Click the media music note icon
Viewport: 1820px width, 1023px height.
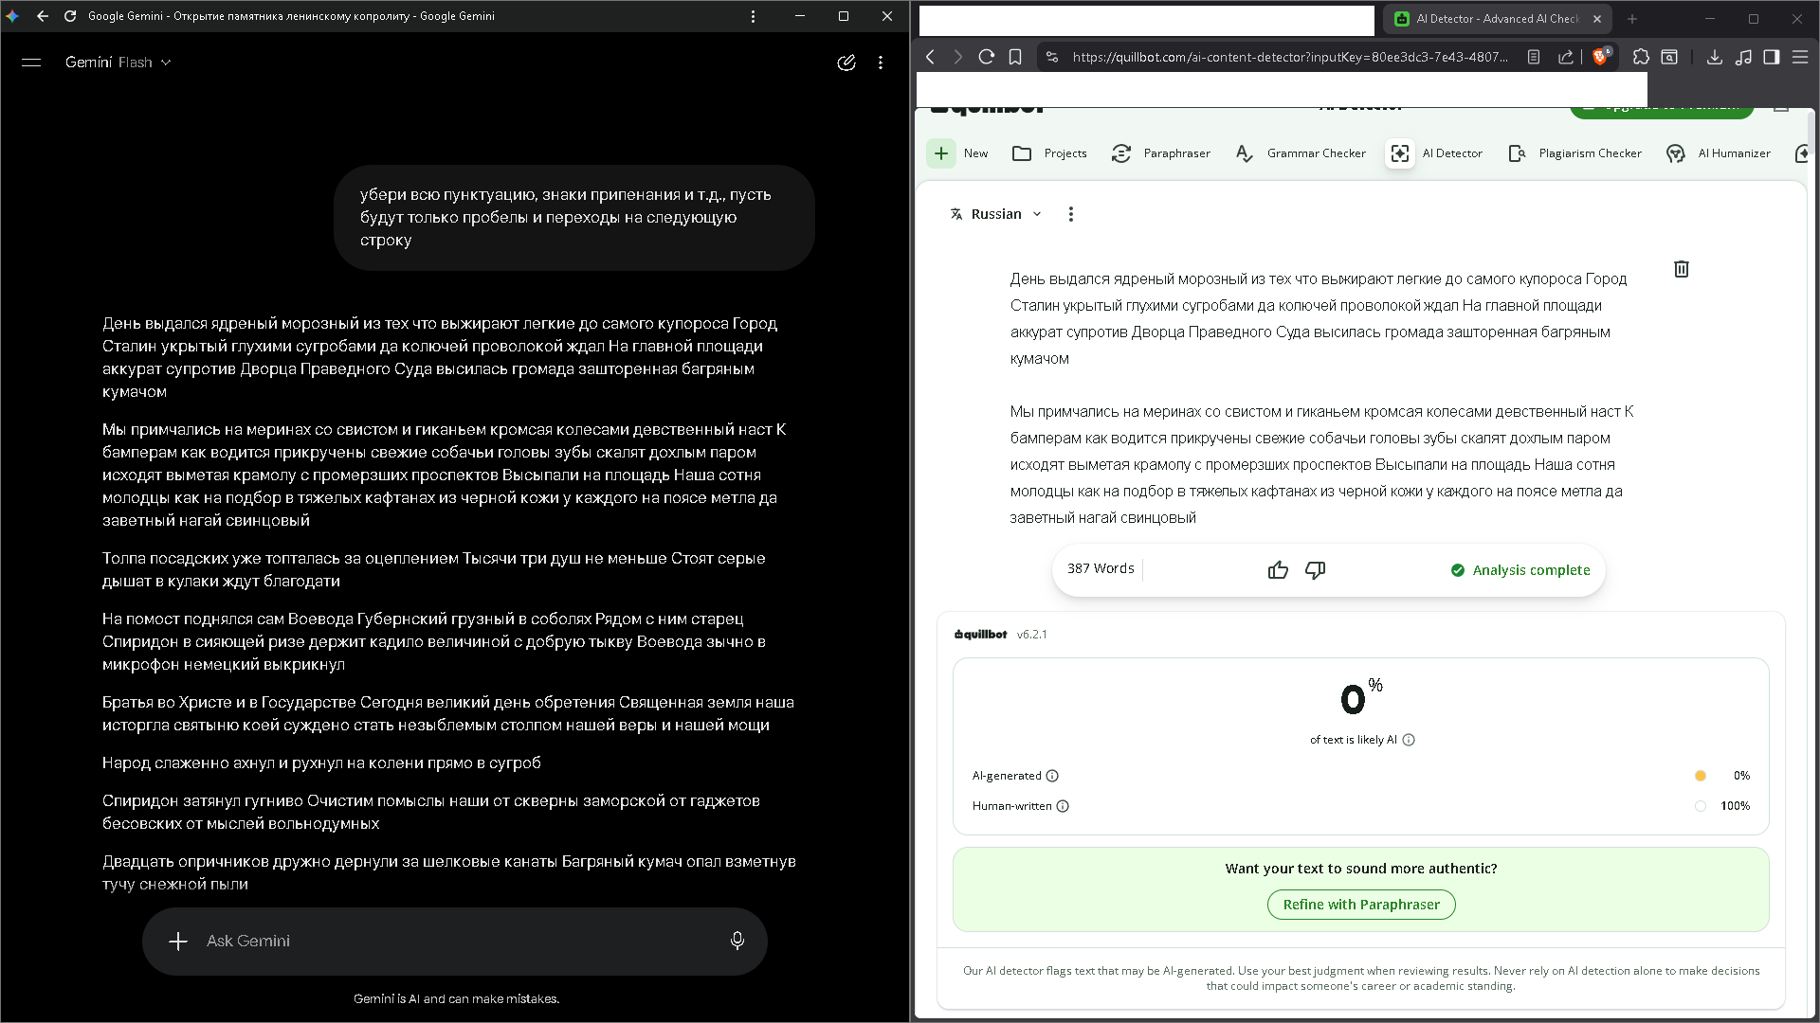click(1743, 57)
